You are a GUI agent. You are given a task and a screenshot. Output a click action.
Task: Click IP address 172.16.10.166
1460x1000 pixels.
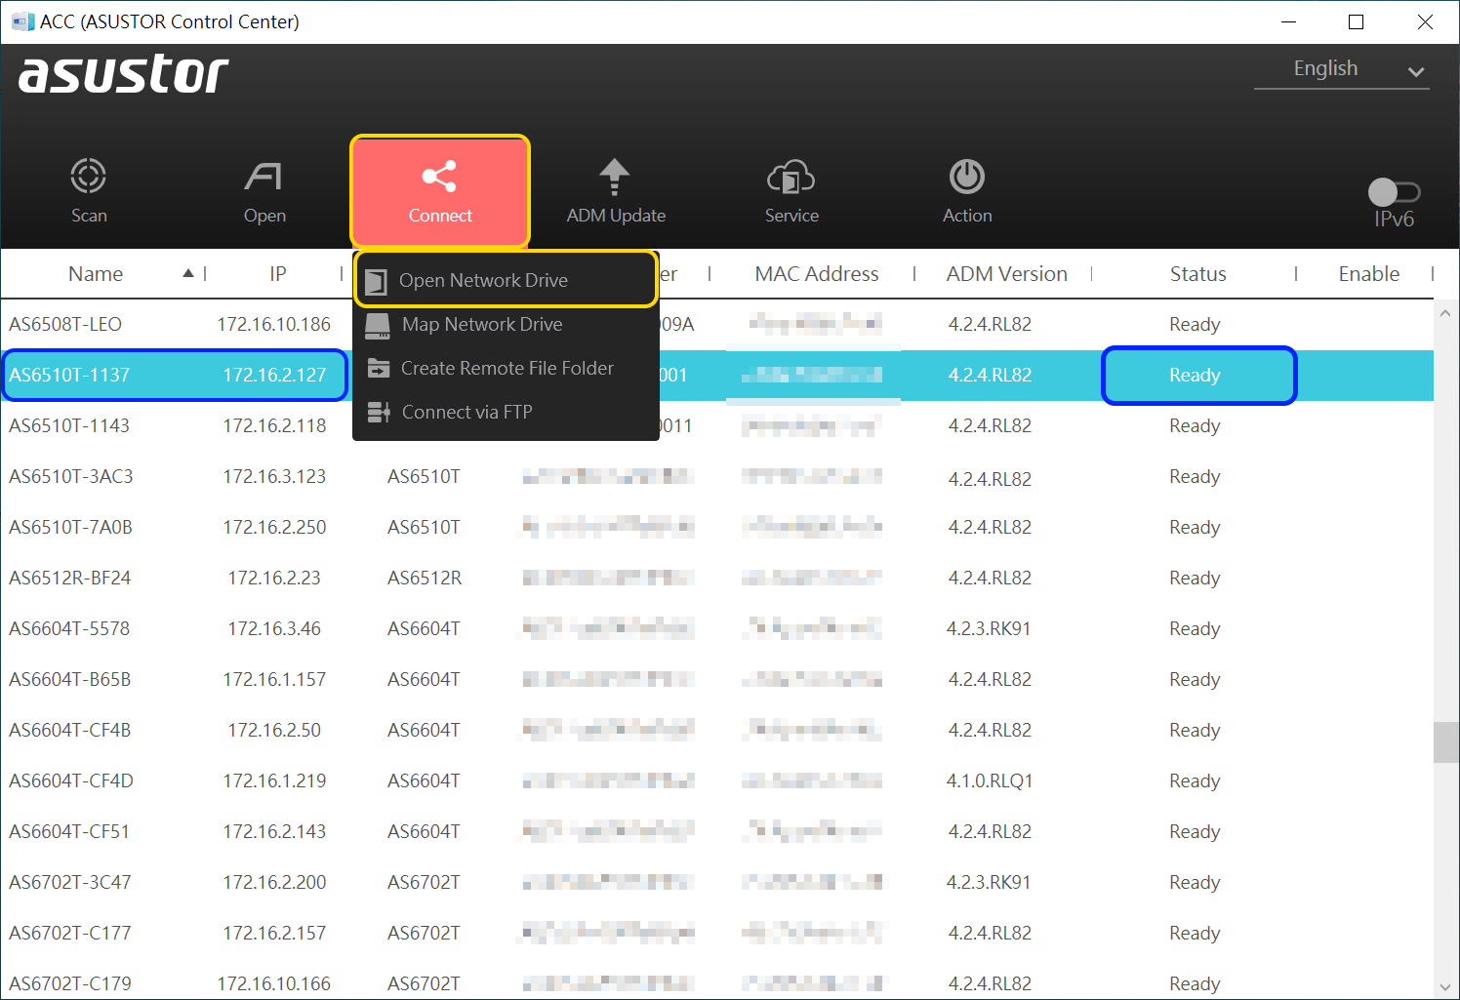tap(274, 983)
